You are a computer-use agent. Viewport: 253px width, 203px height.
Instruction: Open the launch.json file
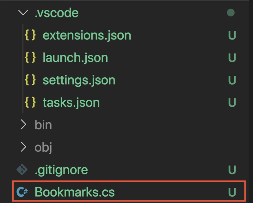pos(75,58)
